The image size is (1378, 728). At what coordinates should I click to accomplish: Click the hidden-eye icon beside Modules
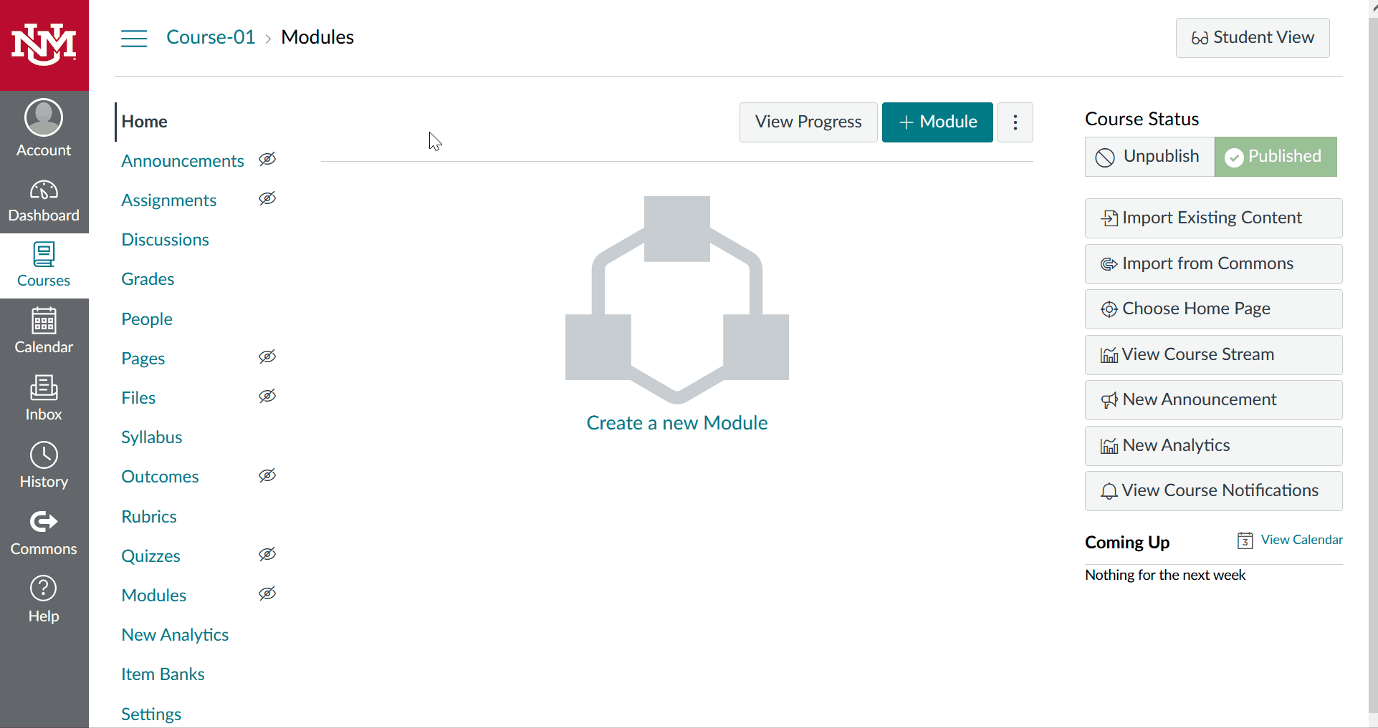pyautogui.click(x=267, y=593)
